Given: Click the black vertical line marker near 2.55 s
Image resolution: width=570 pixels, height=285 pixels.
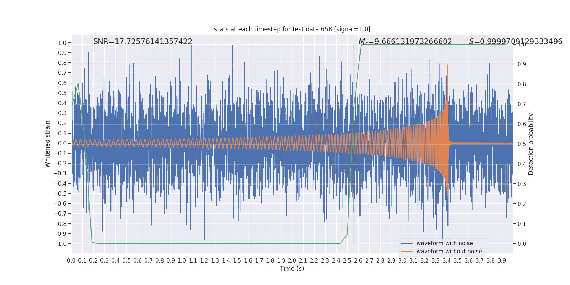Looking at the screenshot, I should (354, 144).
